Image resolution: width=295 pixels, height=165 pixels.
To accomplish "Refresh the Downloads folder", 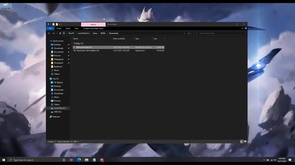I will [x=189, y=33].
